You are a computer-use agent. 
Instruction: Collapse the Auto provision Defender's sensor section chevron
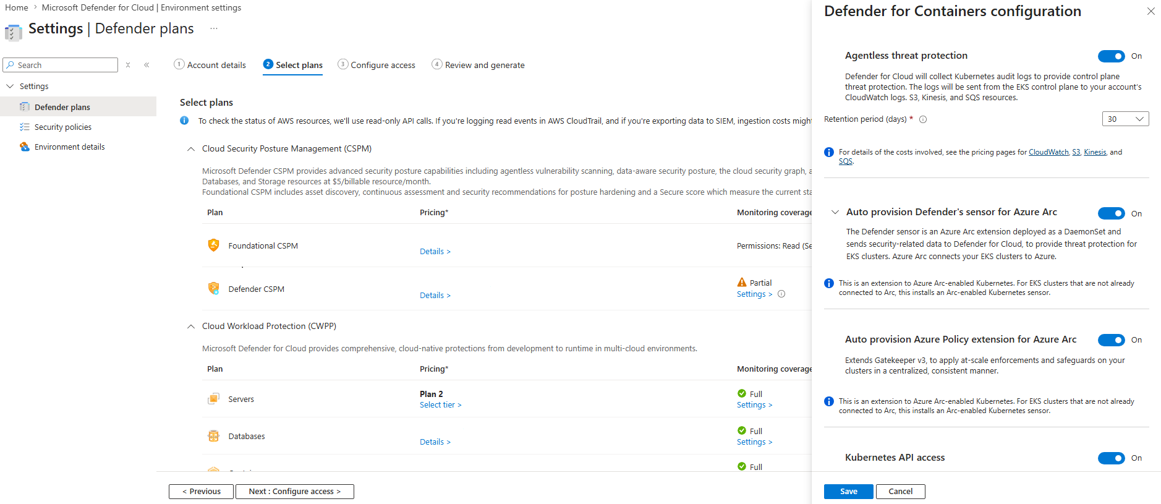pos(835,212)
